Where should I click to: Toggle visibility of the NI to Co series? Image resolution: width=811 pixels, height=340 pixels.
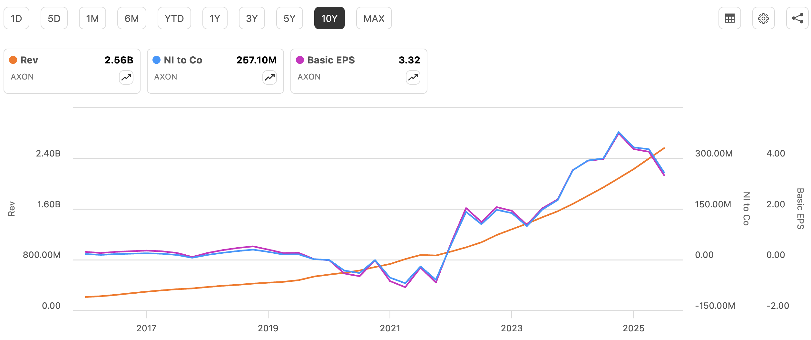point(156,60)
